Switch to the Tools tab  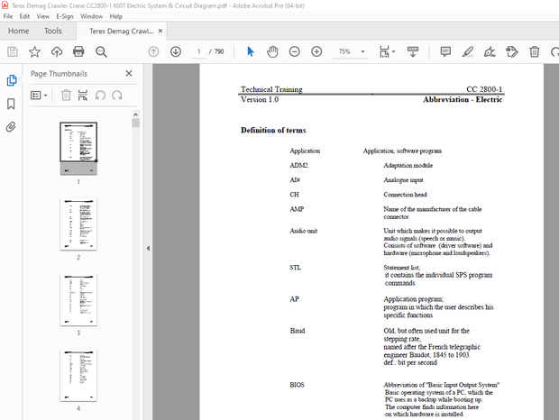coord(53,31)
